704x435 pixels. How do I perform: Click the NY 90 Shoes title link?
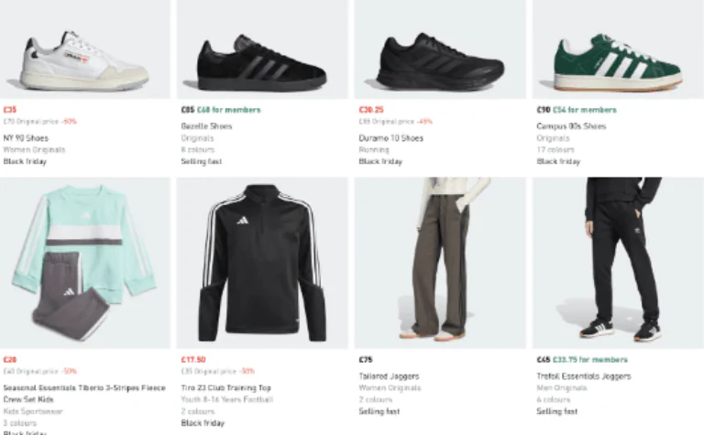(x=25, y=138)
